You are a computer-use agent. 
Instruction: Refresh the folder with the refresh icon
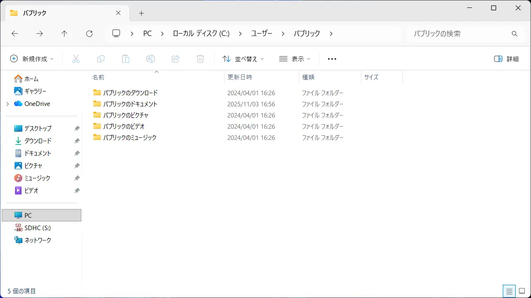[89, 34]
